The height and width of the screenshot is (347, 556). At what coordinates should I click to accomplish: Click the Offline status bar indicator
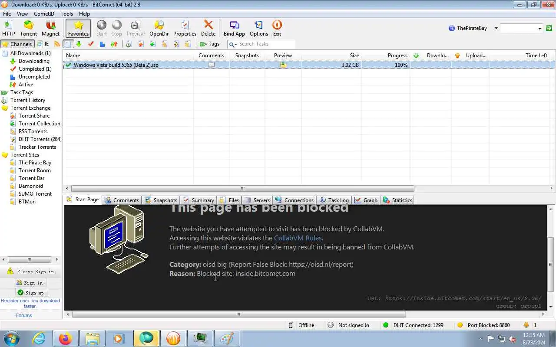[301, 325]
